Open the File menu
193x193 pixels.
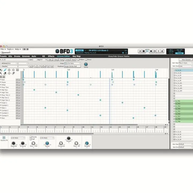click(3, 49)
